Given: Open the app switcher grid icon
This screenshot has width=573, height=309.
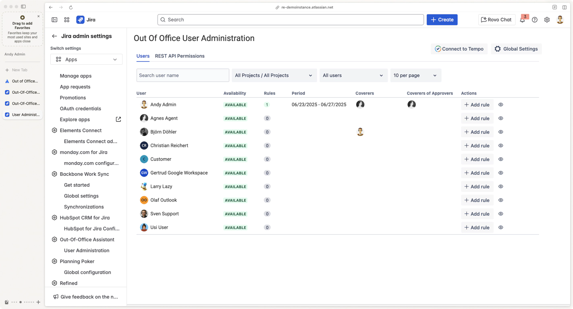Looking at the screenshot, I should point(67,20).
